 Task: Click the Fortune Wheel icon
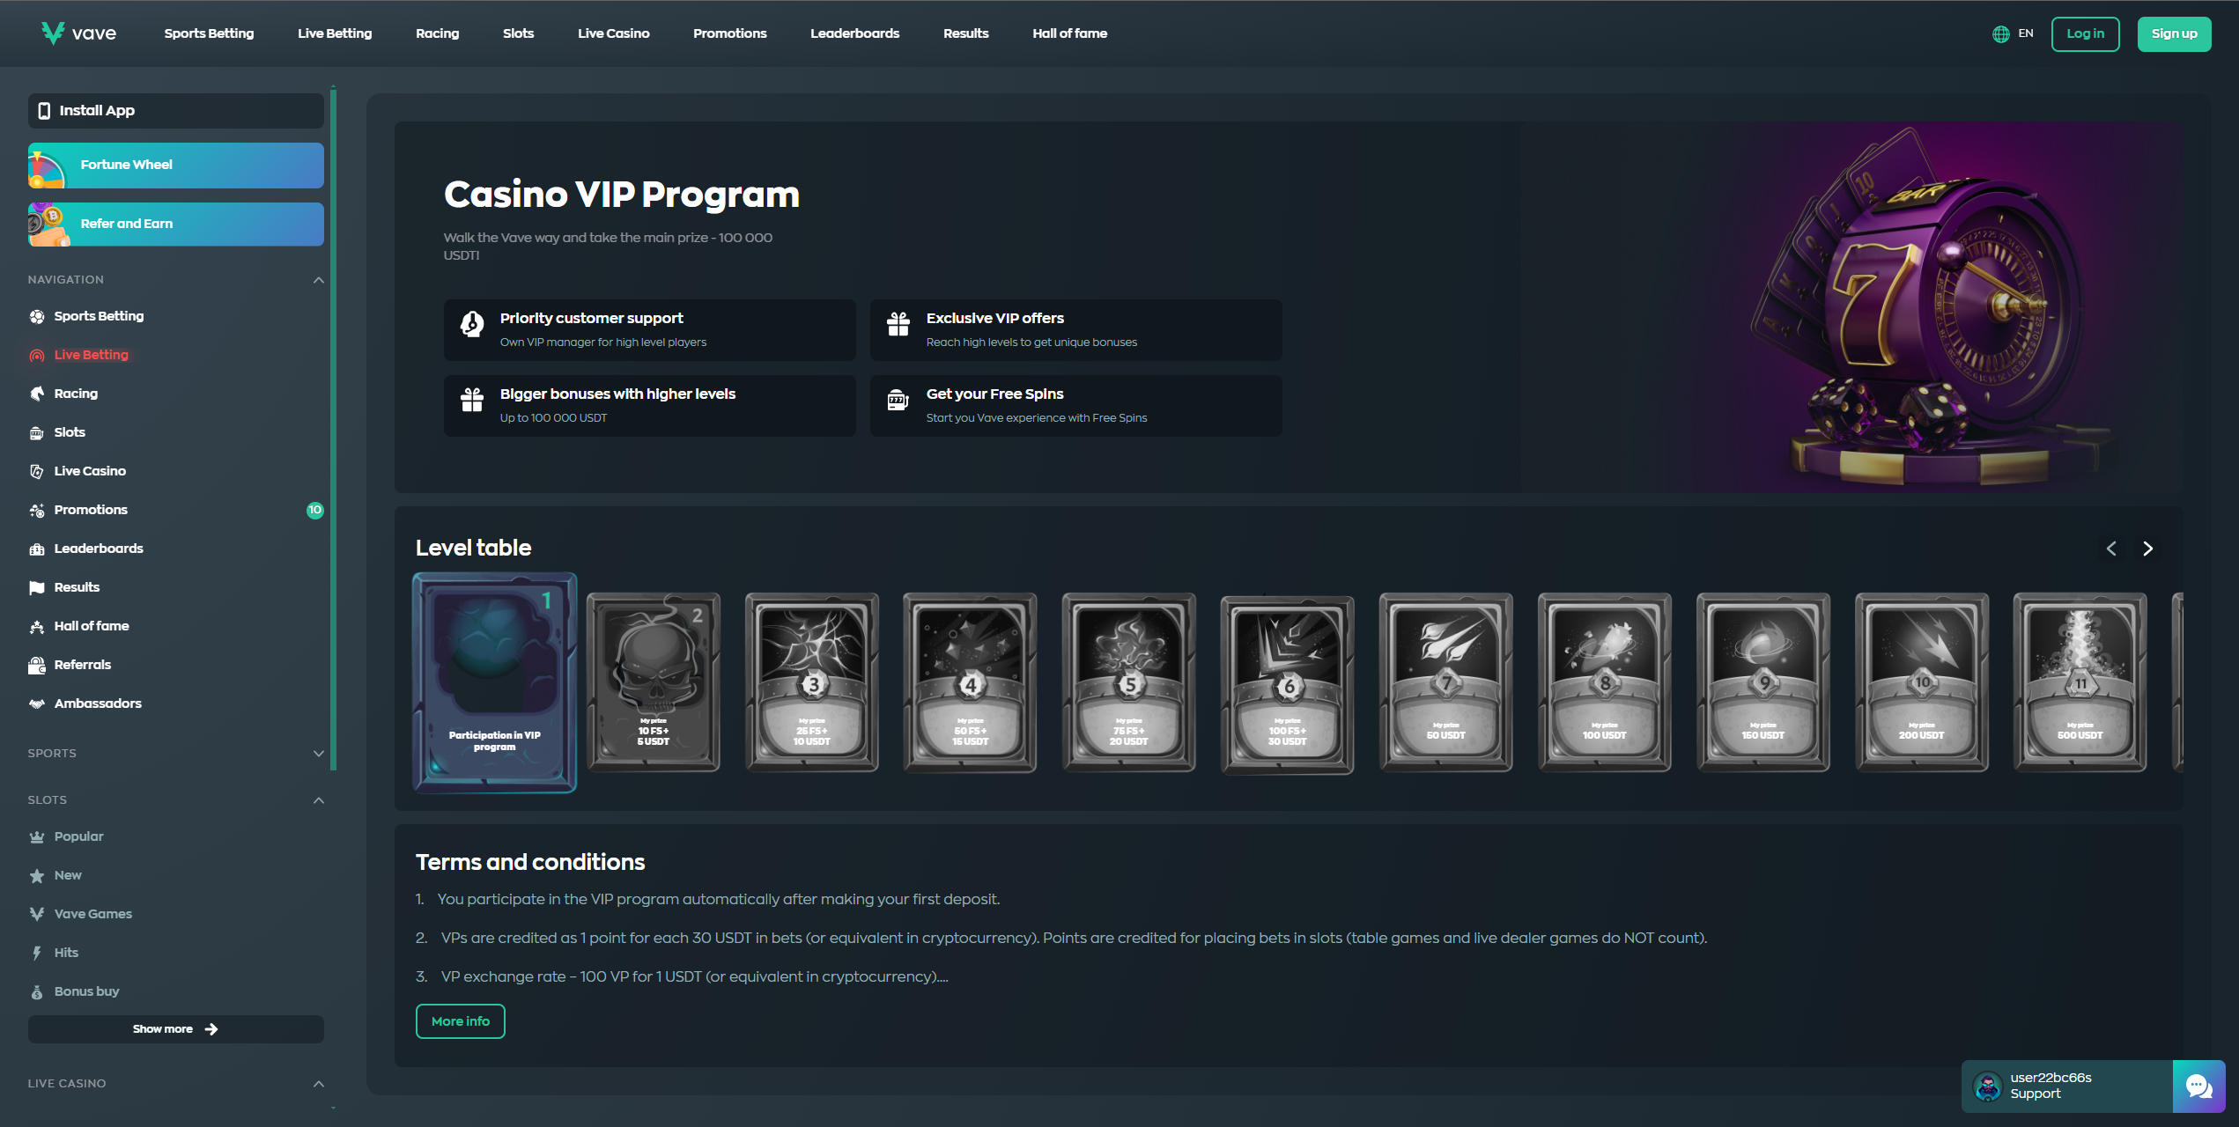[x=47, y=169]
